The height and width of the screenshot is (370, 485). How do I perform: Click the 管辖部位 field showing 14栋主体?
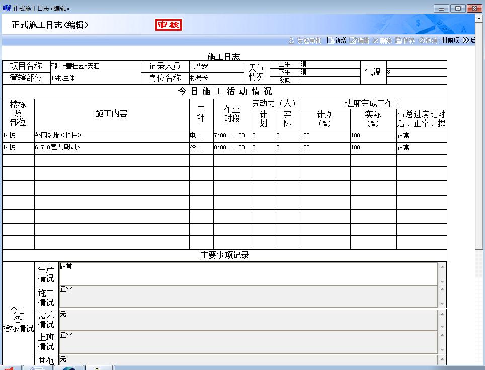click(96, 78)
